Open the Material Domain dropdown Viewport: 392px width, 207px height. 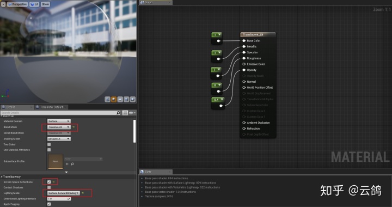click(59, 121)
